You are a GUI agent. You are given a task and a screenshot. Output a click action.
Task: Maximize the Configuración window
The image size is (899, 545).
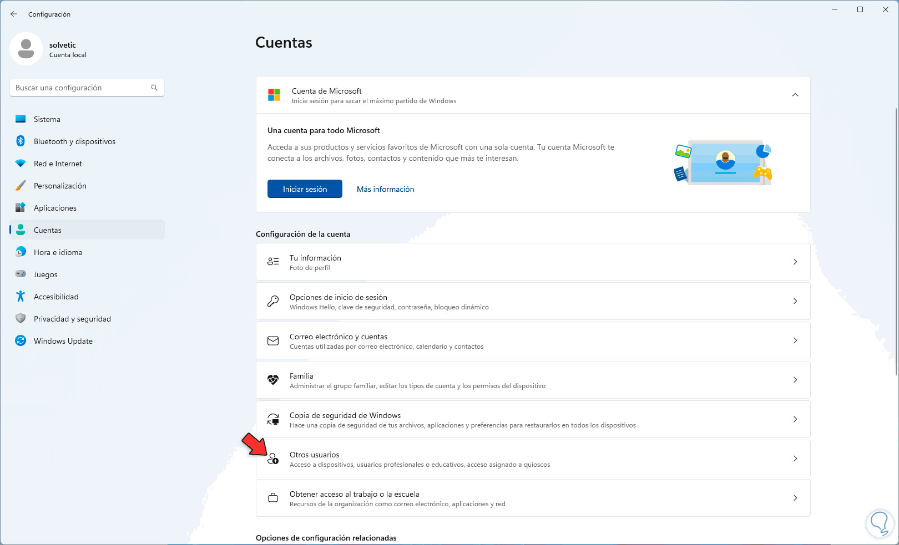pos(860,9)
